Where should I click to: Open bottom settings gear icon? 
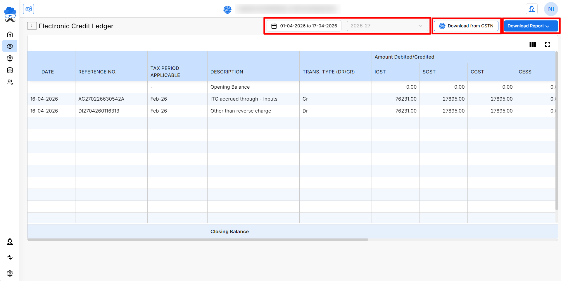click(x=10, y=273)
